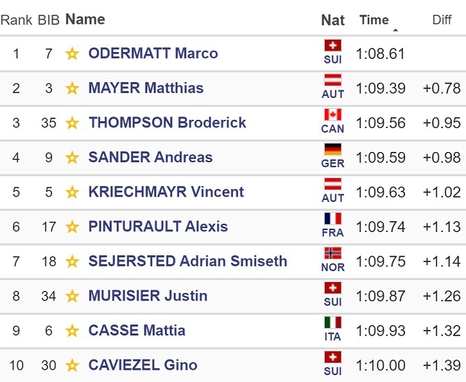466x382 pixels.
Task: Toggle favorite star for THOMPSON Broderick
Action: coord(72,123)
